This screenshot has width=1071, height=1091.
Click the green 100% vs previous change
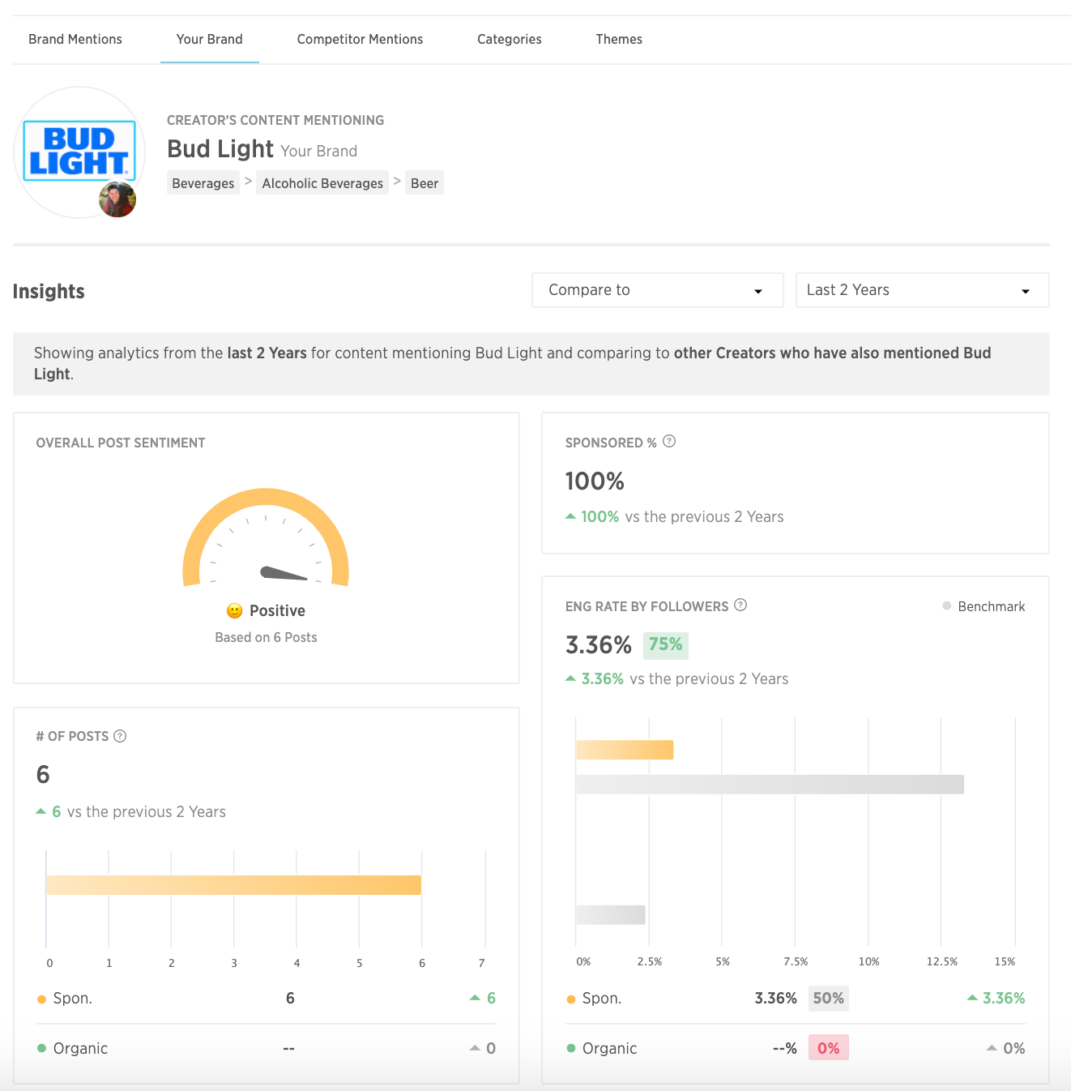pos(600,516)
